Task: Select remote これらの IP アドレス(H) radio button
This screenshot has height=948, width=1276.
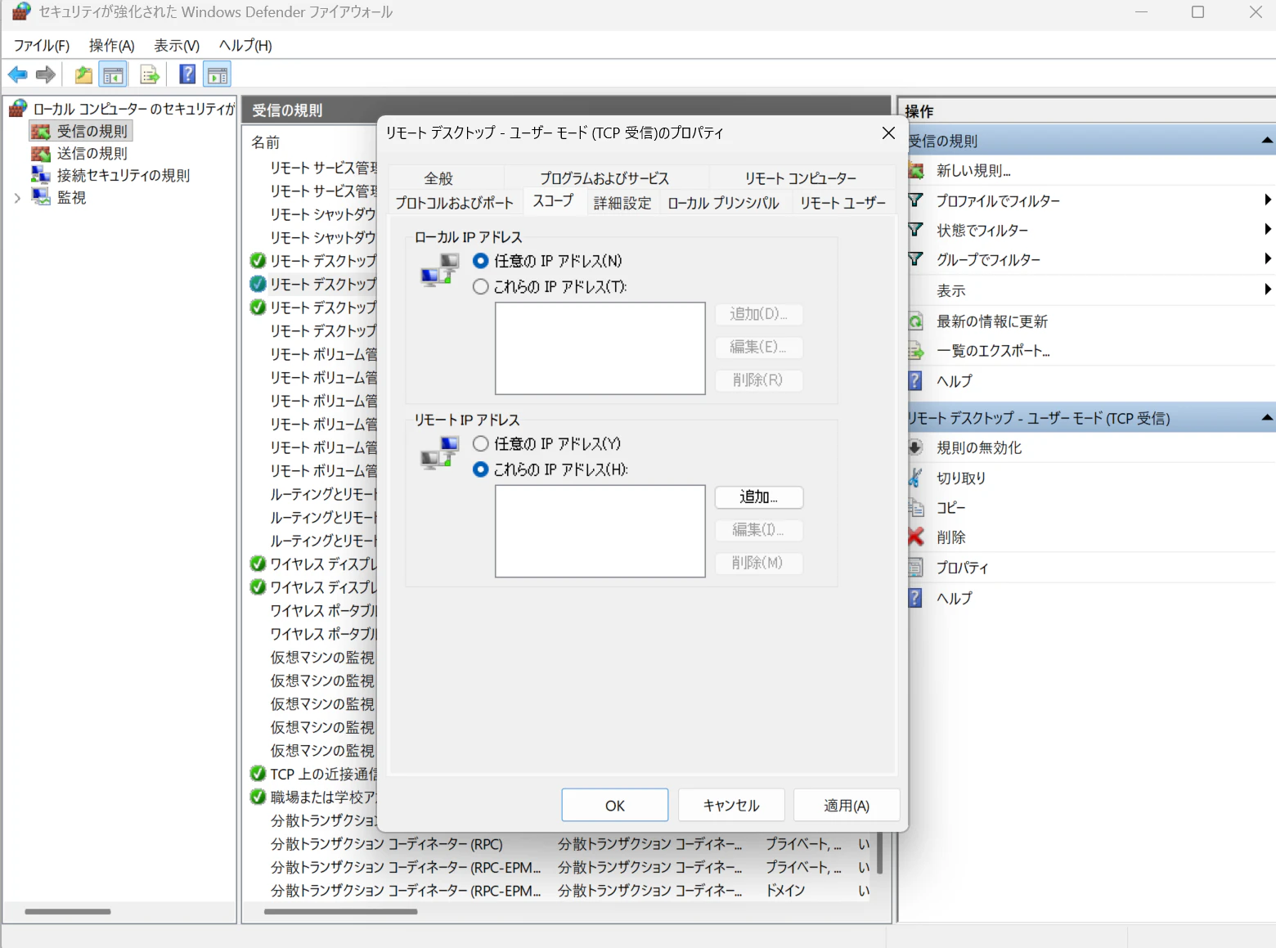Action: [x=481, y=470]
